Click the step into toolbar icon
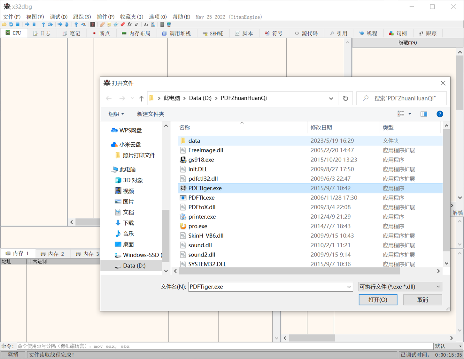The image size is (464, 359). tap(43, 24)
